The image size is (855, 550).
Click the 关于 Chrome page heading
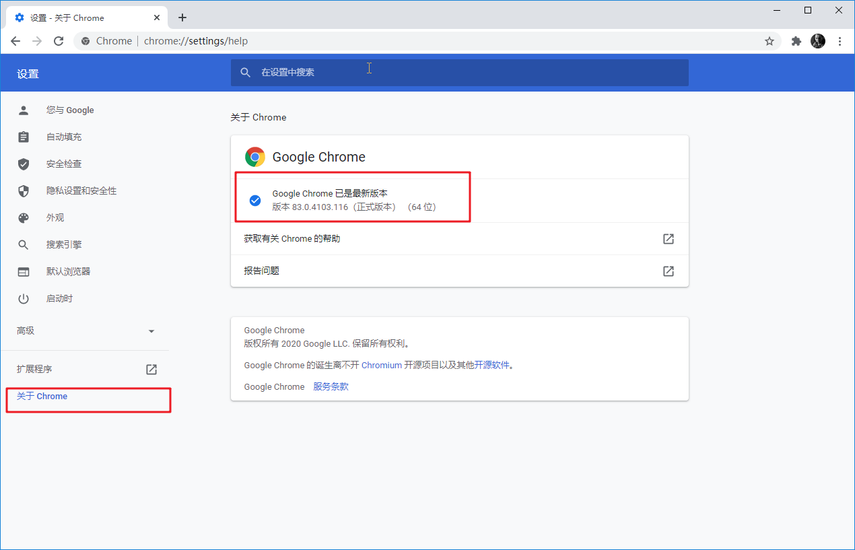259,117
